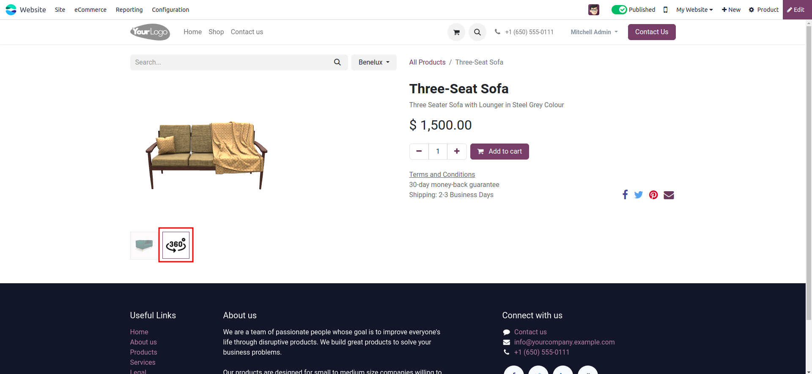Share product on Facebook

625,195
